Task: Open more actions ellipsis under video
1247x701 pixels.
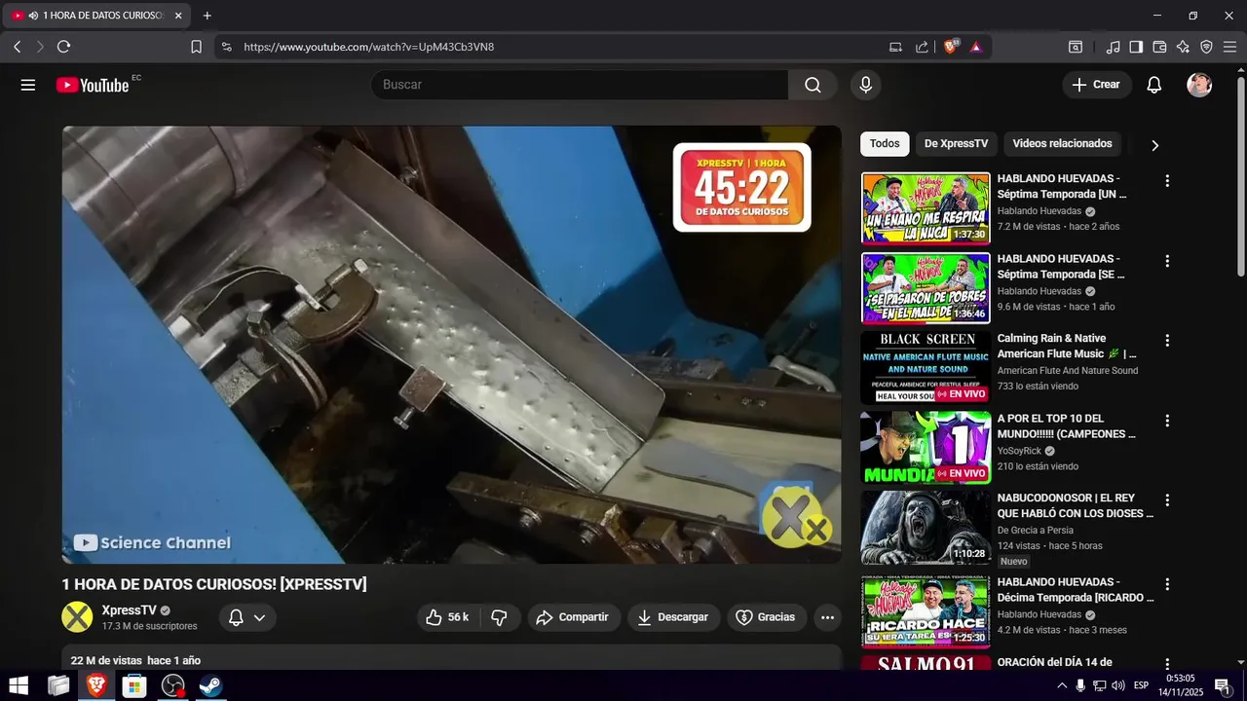Action: pos(827,617)
